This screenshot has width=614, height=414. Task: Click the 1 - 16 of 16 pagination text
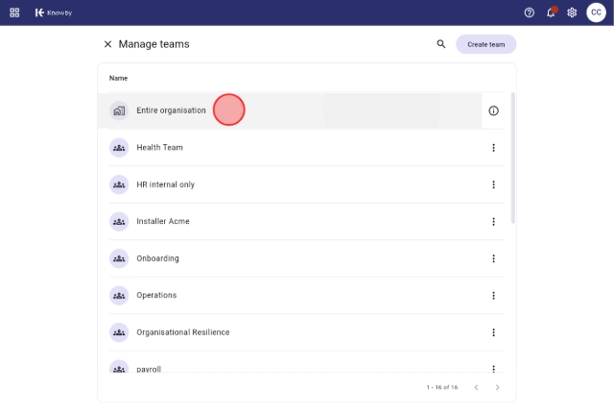click(442, 387)
